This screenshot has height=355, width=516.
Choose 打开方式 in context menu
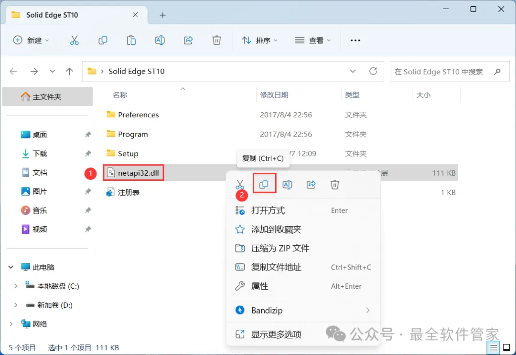pyautogui.click(x=303, y=210)
